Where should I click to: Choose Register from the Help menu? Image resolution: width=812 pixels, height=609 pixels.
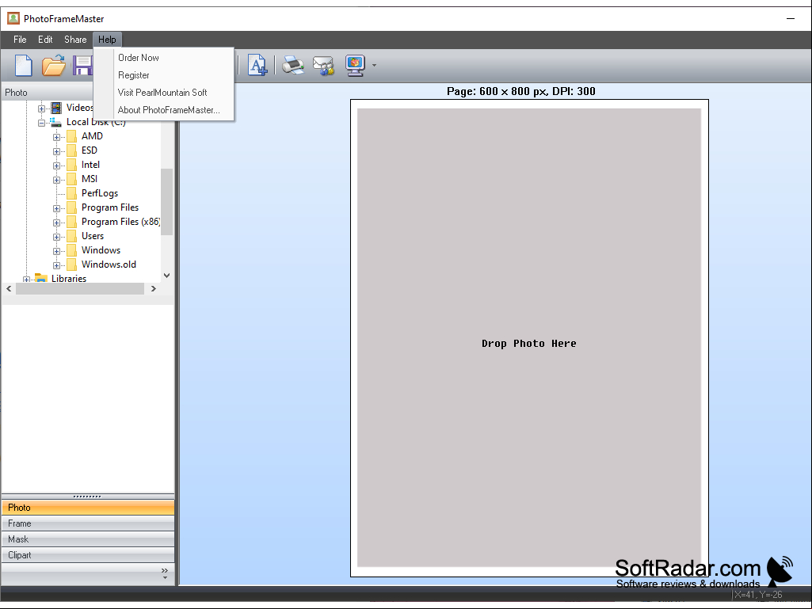(134, 75)
